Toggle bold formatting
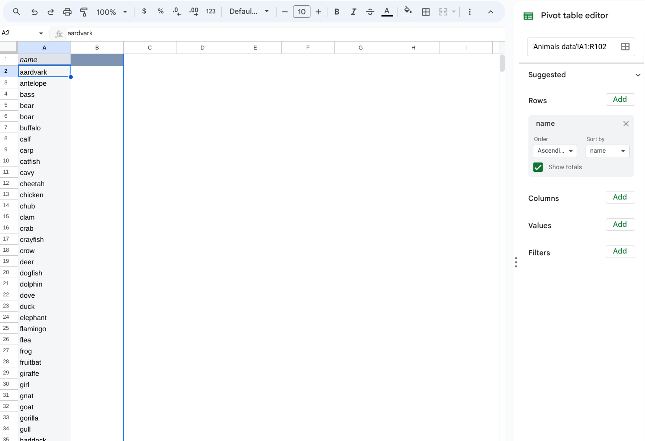This screenshot has width=645, height=441. click(337, 12)
